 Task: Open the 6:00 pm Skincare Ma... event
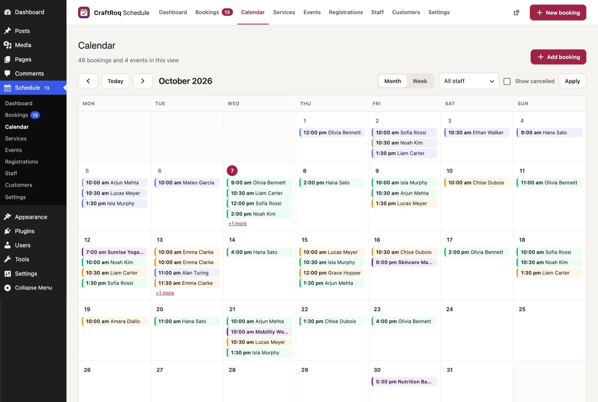pos(404,263)
